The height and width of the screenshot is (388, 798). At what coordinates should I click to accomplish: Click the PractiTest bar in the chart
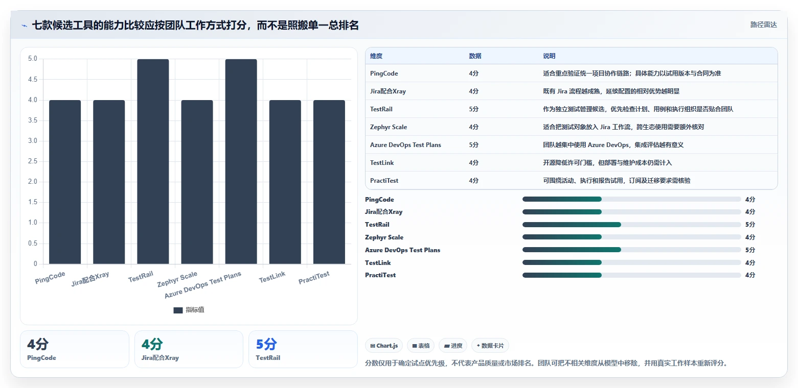[329, 182]
